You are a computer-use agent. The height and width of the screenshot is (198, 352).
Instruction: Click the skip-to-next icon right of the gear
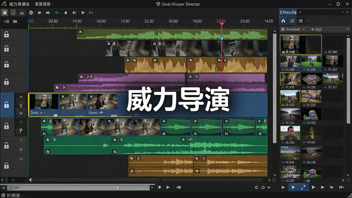pyautogui.click(x=40, y=13)
